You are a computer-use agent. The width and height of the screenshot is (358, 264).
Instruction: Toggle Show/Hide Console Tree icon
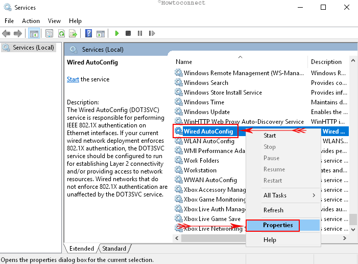tap(34, 34)
